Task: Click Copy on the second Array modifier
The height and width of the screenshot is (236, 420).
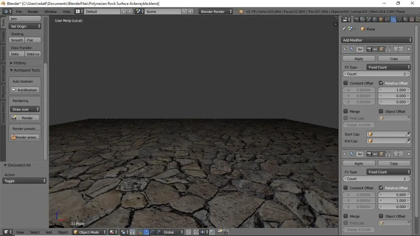Action: tap(394, 163)
